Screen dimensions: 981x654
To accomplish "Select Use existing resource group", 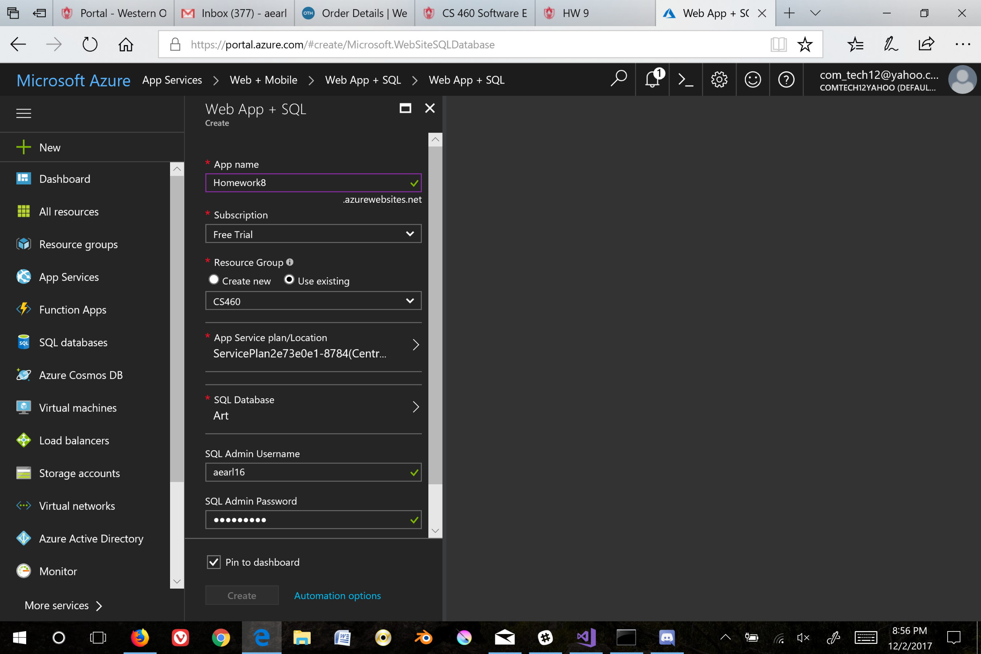I will (x=289, y=279).
